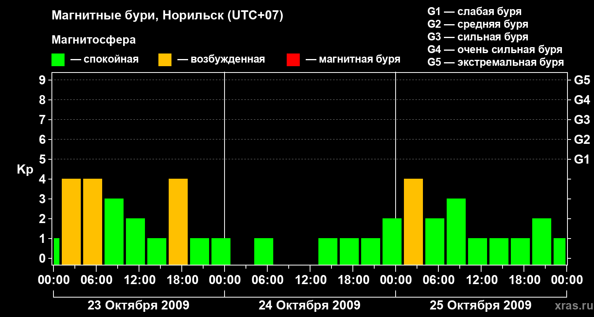Click the first '00:00' label at chart start
The image size is (594, 317).
tap(53, 280)
